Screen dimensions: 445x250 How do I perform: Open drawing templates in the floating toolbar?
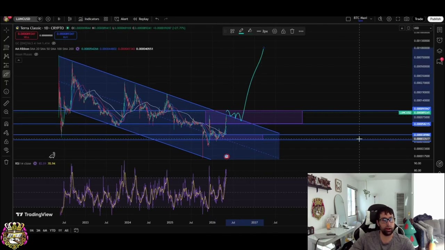coord(232,31)
